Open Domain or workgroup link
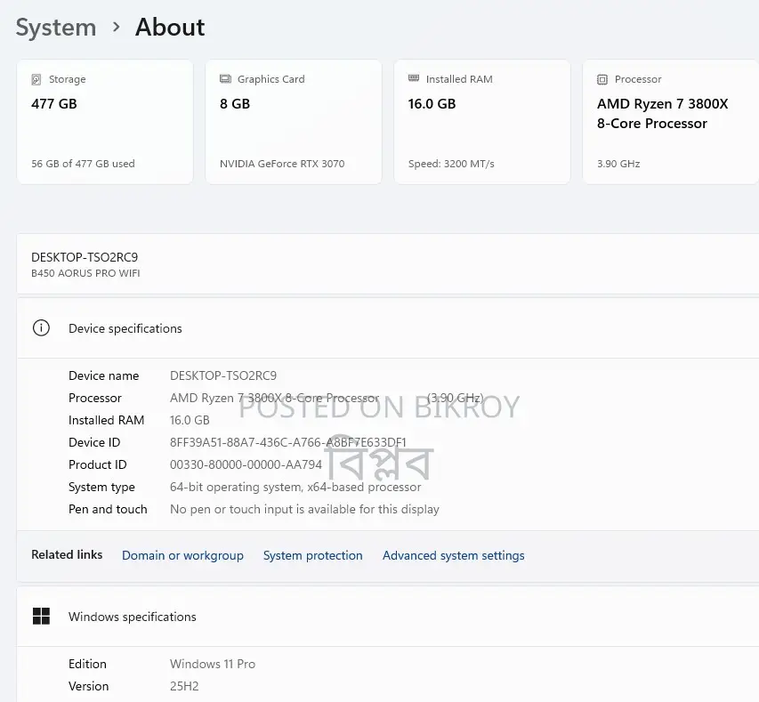The width and height of the screenshot is (759, 702). [182, 555]
